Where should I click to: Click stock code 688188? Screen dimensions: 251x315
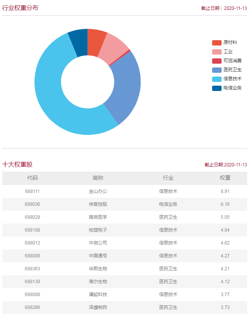click(x=32, y=230)
